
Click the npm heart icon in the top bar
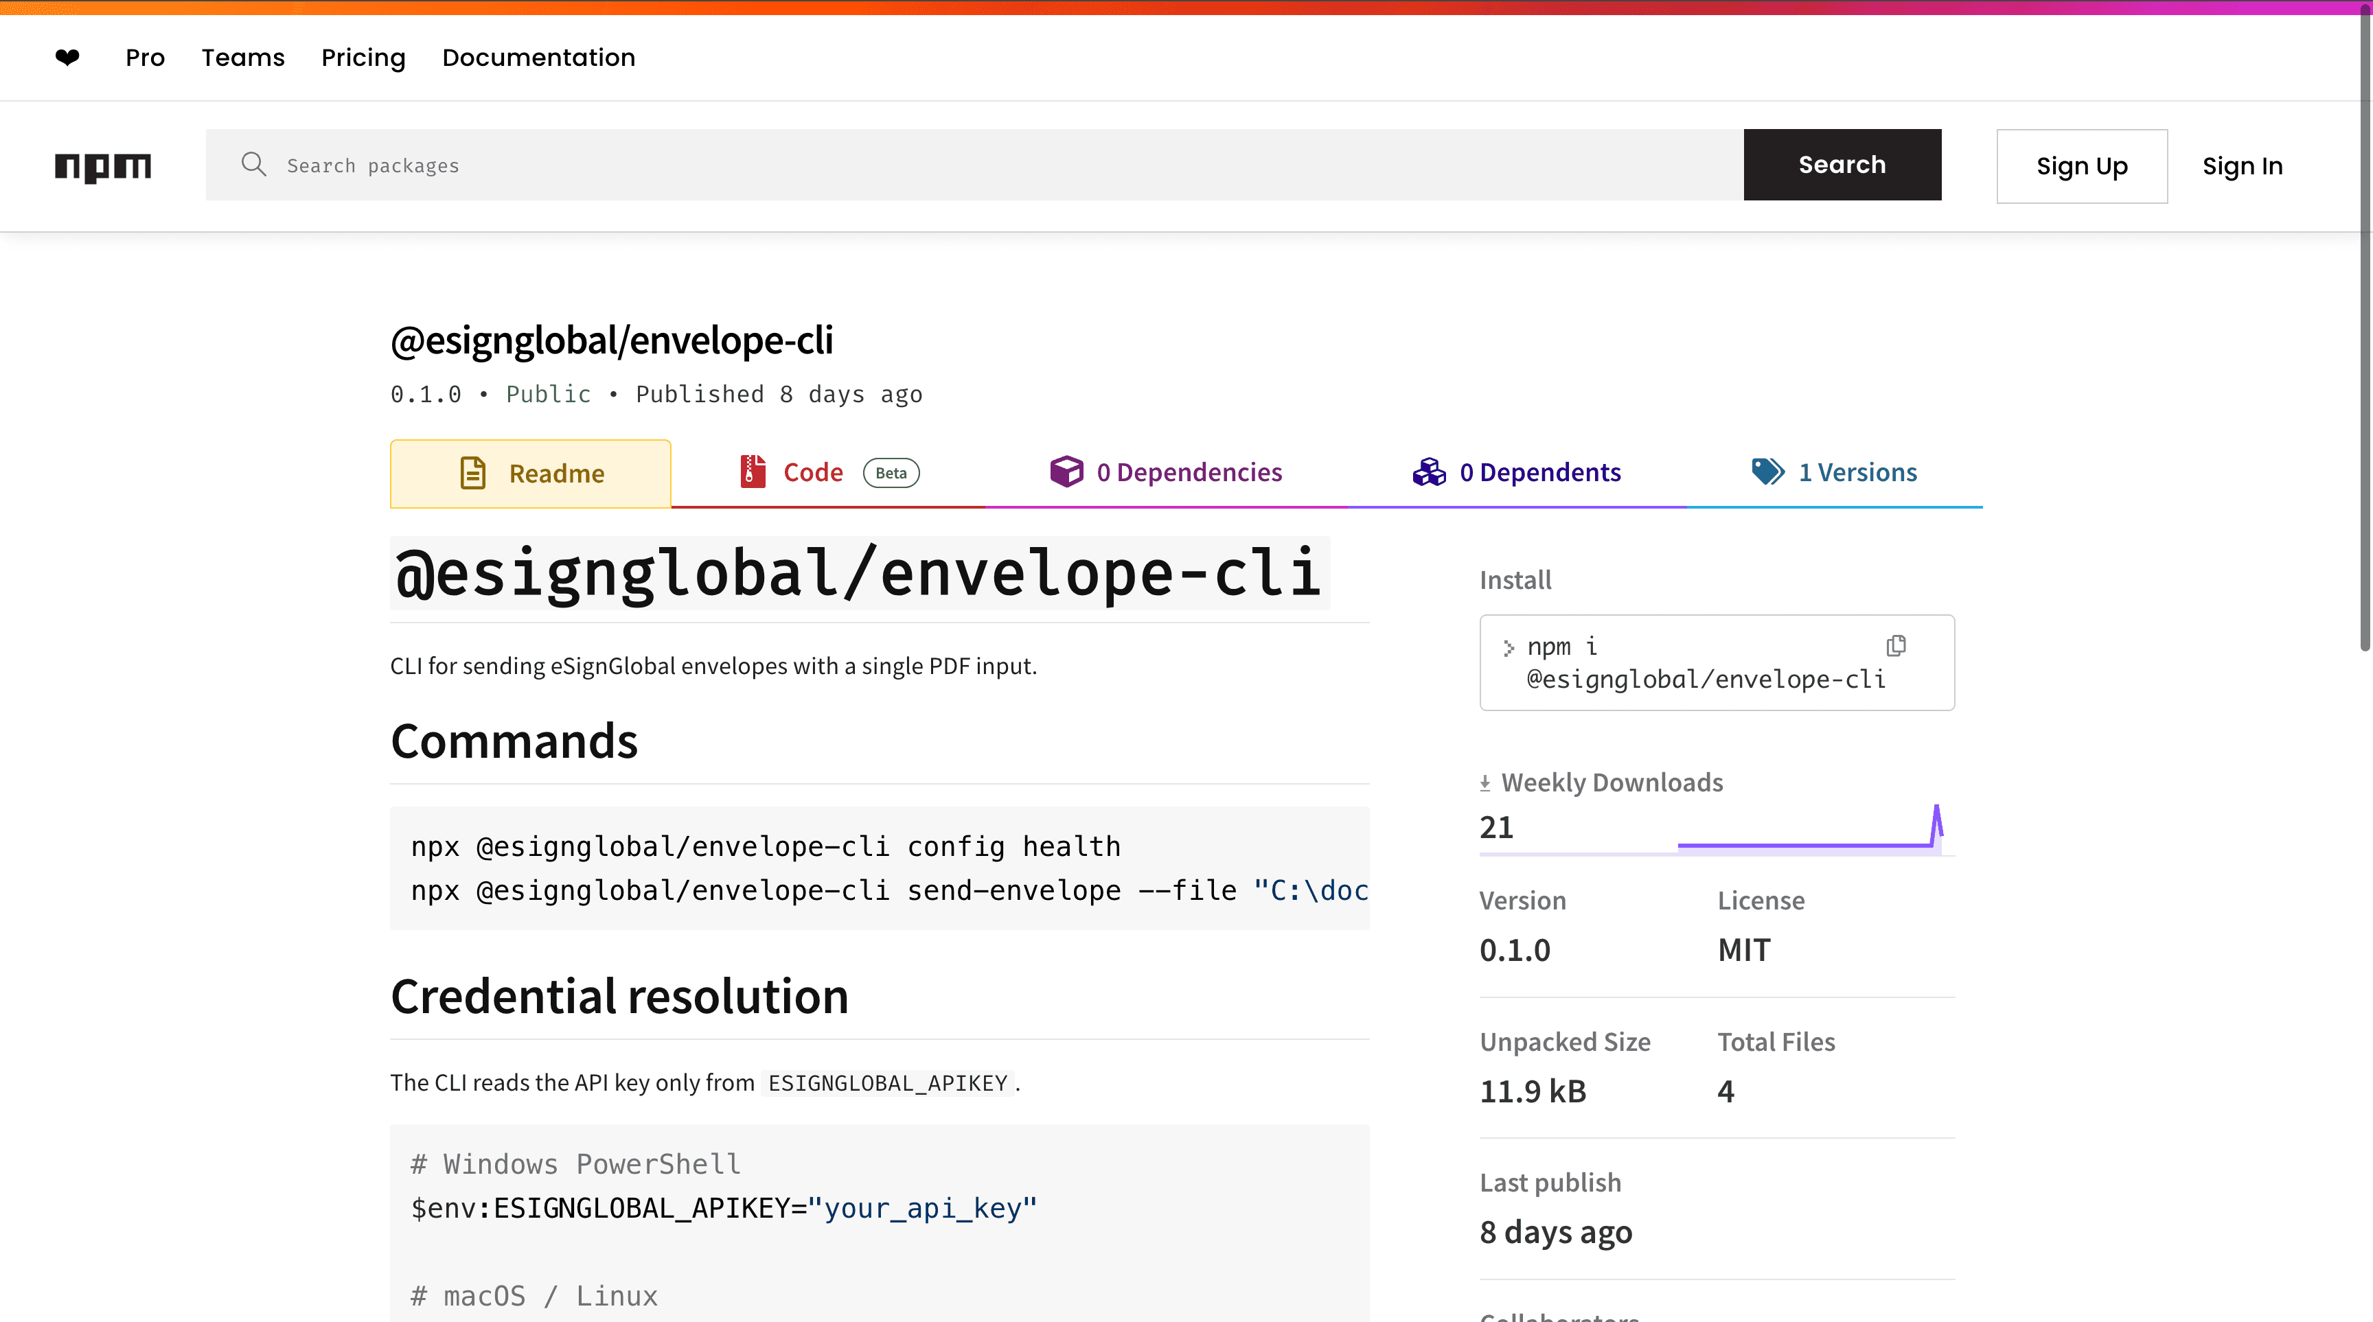coord(68,57)
